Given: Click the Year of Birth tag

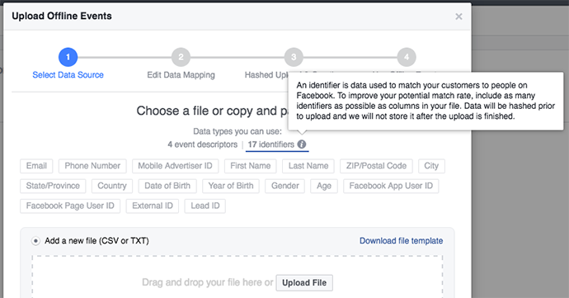Looking at the screenshot, I should pyautogui.click(x=231, y=186).
